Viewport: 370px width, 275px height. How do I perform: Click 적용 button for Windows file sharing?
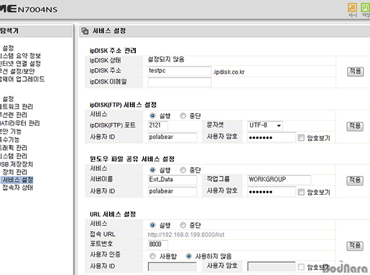[355, 181]
